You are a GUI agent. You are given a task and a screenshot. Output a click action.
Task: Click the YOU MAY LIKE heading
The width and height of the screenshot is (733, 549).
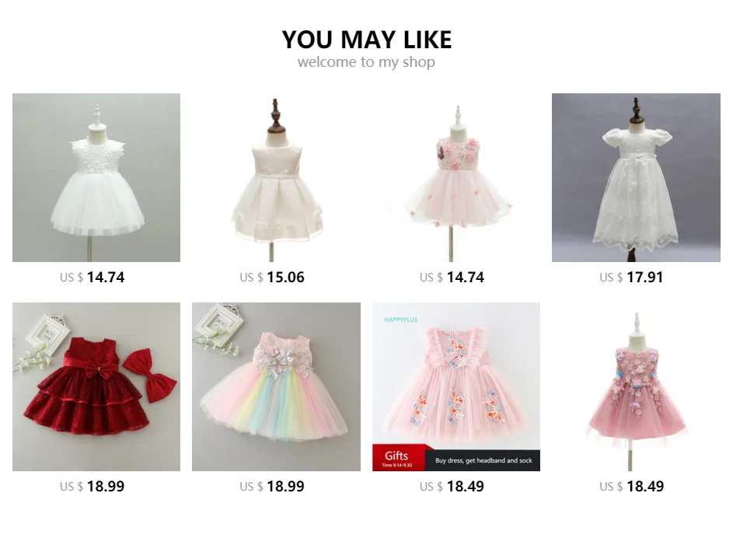pos(367,40)
